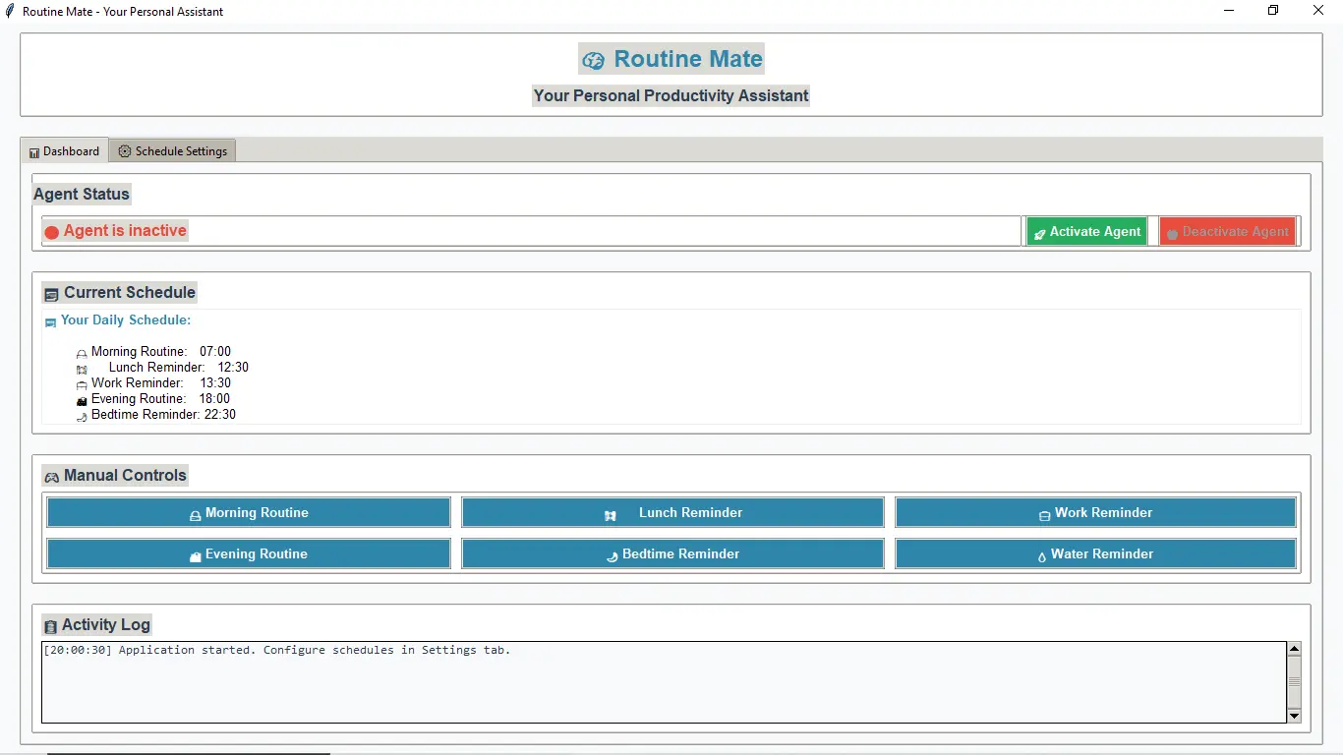
Task: Switch to the Dashboard tab
Action: [65, 151]
